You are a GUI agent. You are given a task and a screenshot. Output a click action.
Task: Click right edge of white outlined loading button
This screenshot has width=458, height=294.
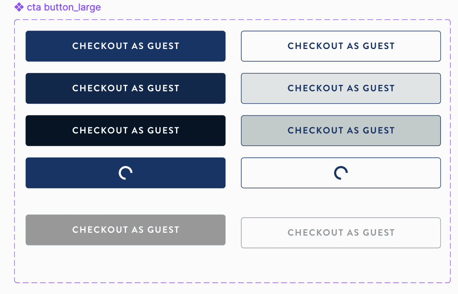click(x=437, y=173)
